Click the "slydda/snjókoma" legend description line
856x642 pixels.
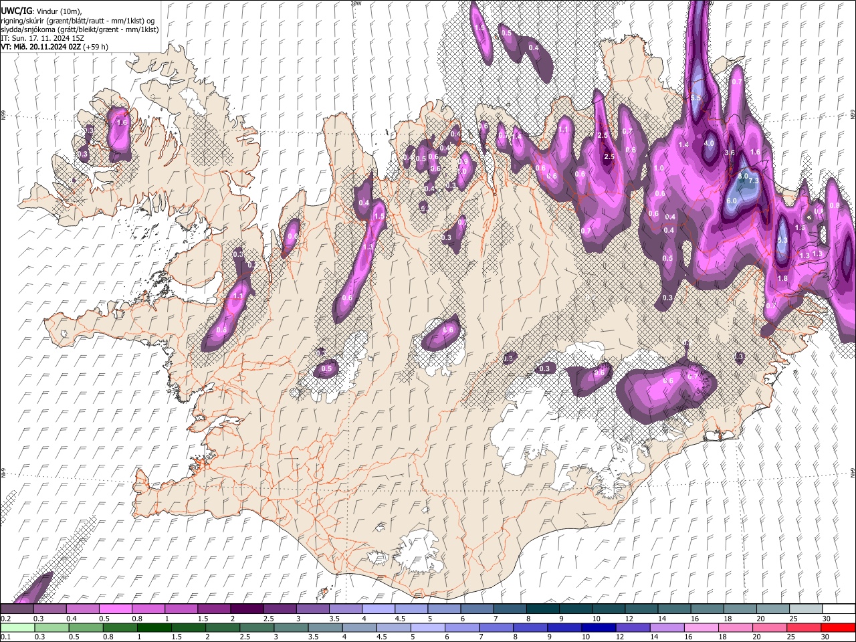click(80, 29)
